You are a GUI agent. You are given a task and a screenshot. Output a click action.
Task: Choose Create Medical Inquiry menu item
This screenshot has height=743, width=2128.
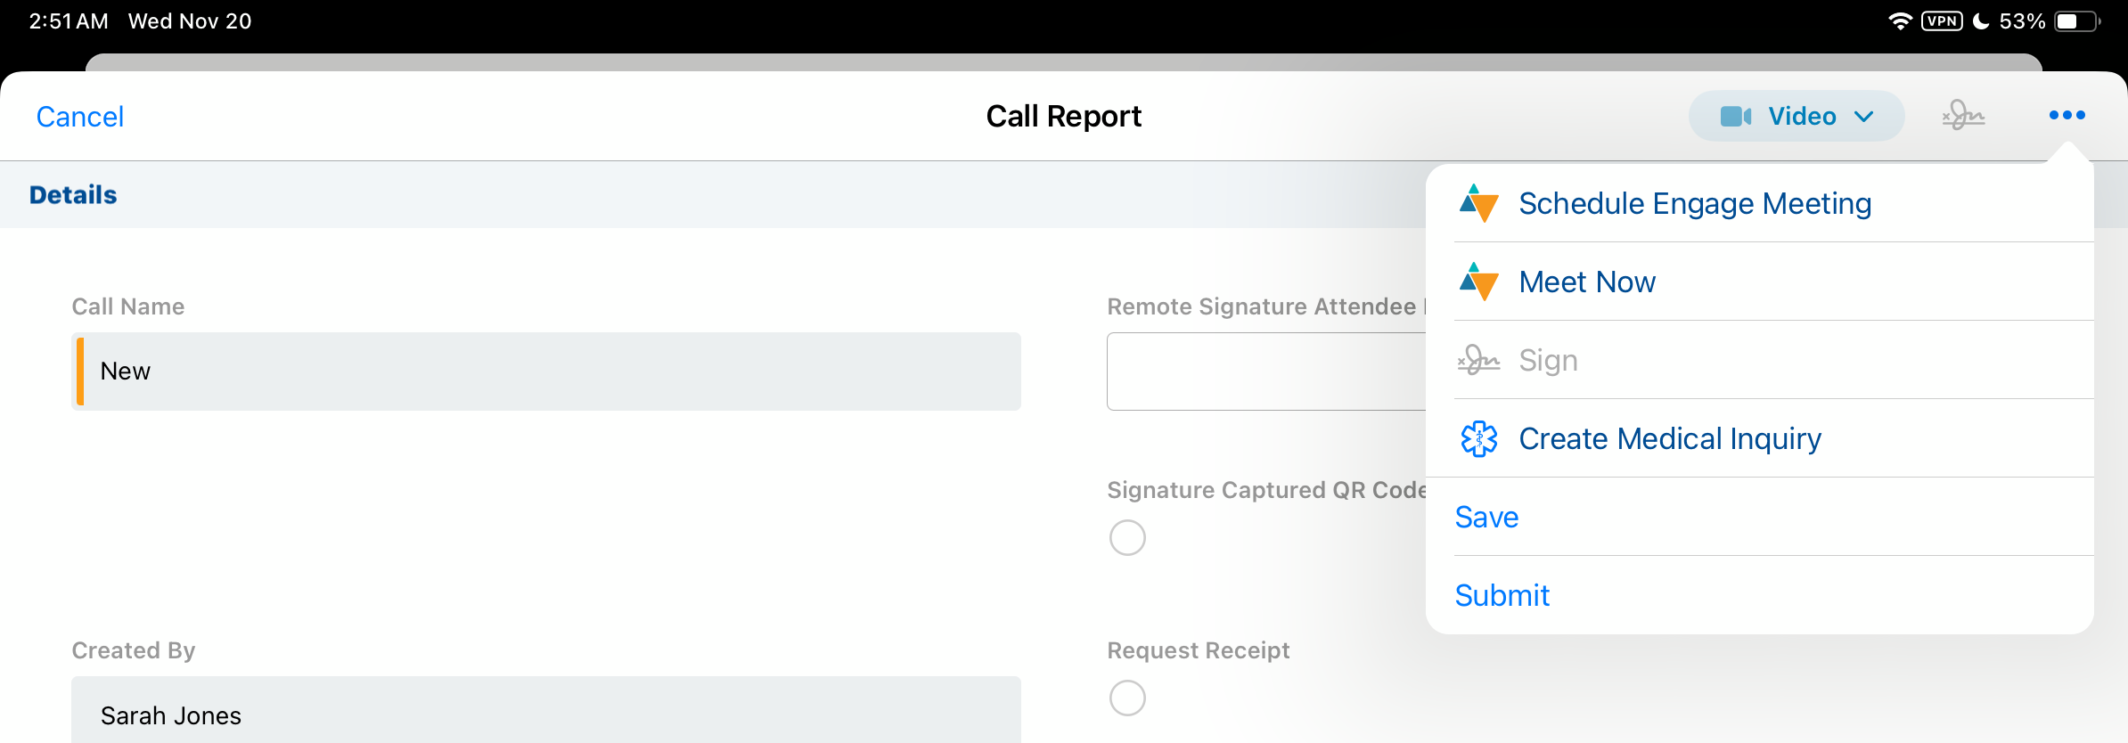(x=1669, y=439)
